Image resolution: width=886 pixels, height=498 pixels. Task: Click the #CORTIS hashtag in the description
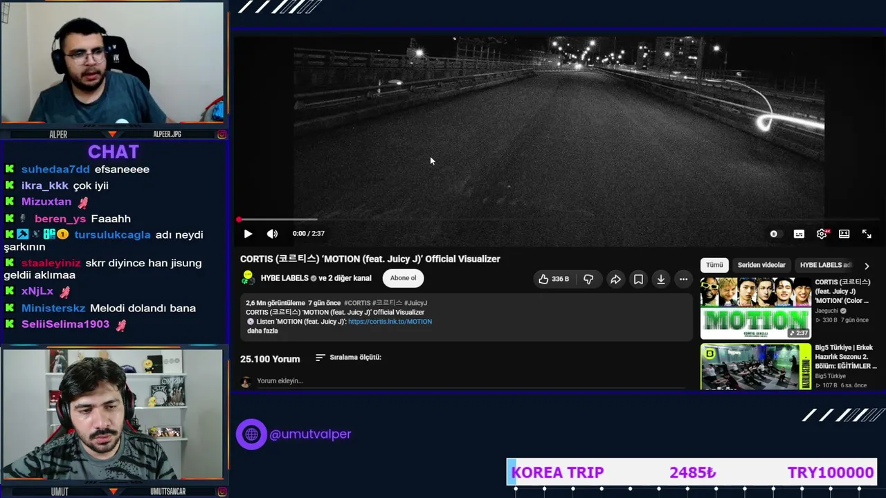coord(356,303)
